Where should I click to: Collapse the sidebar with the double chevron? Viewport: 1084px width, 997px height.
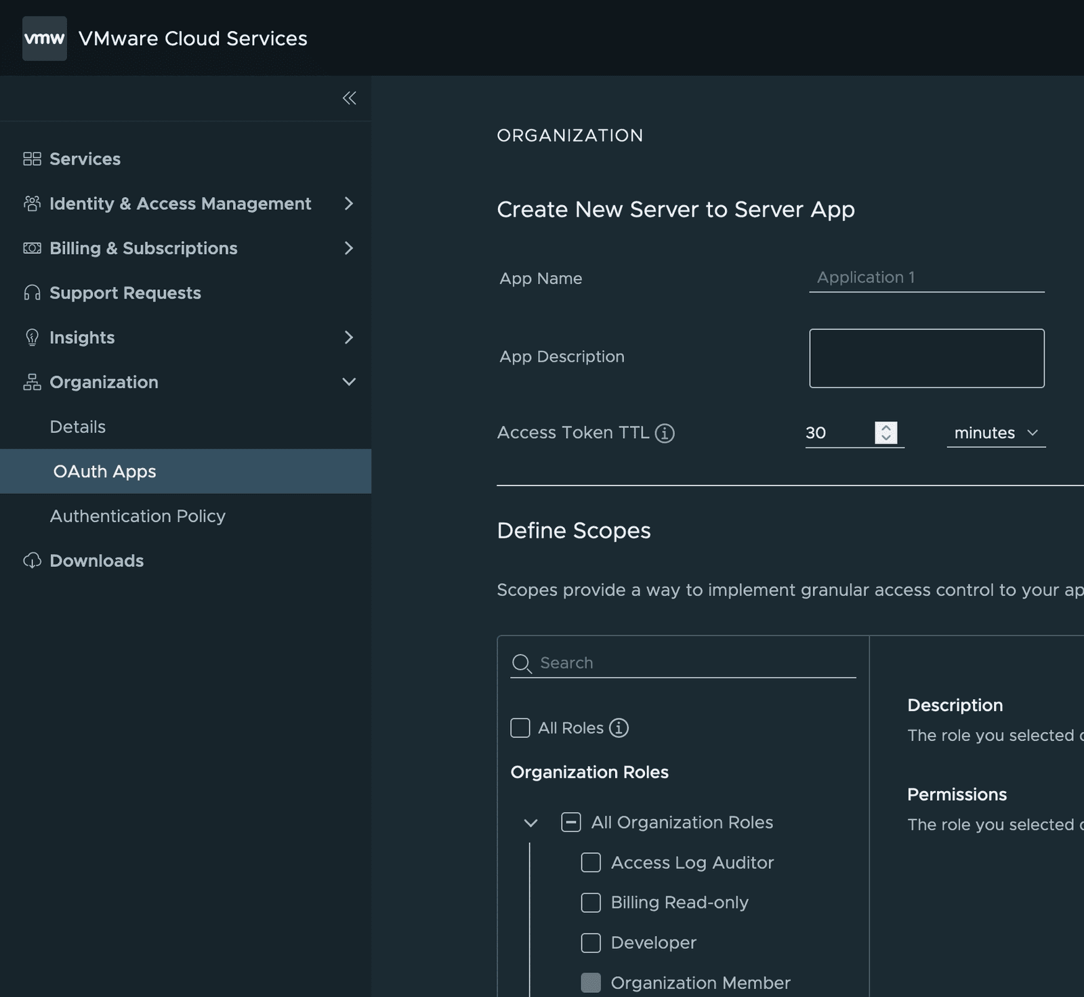click(x=349, y=98)
